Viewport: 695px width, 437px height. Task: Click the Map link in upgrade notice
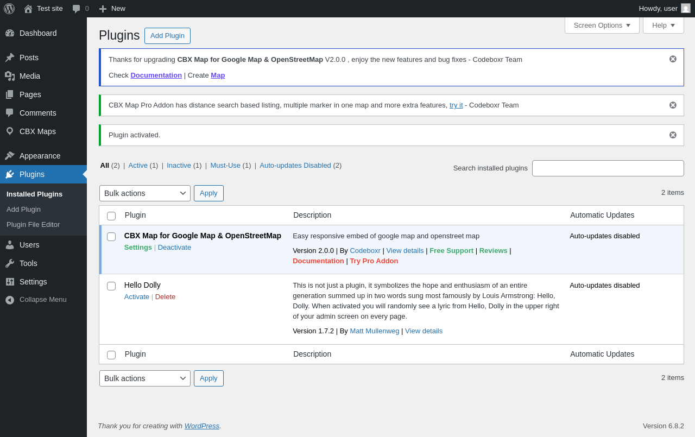pos(218,75)
